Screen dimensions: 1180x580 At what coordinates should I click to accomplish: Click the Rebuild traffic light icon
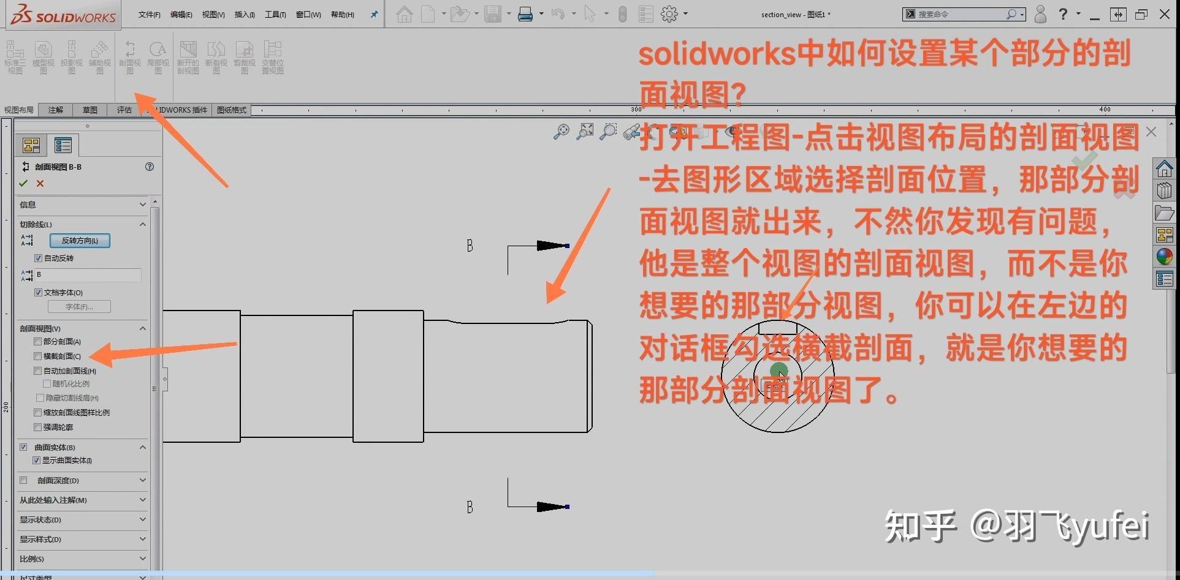pos(623,13)
